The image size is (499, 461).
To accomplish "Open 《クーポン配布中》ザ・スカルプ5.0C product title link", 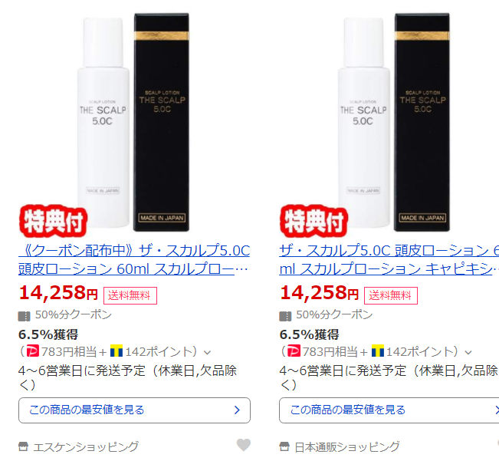I will (x=134, y=259).
